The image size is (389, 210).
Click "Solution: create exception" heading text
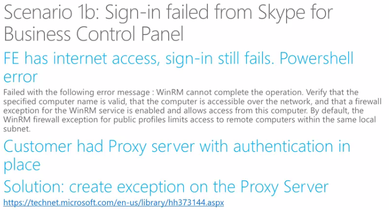(x=103, y=186)
